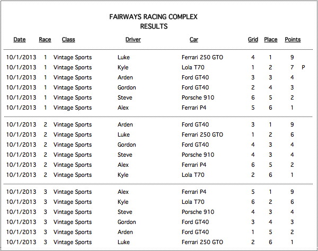
Task: Click the Car column header
Action: point(194,40)
